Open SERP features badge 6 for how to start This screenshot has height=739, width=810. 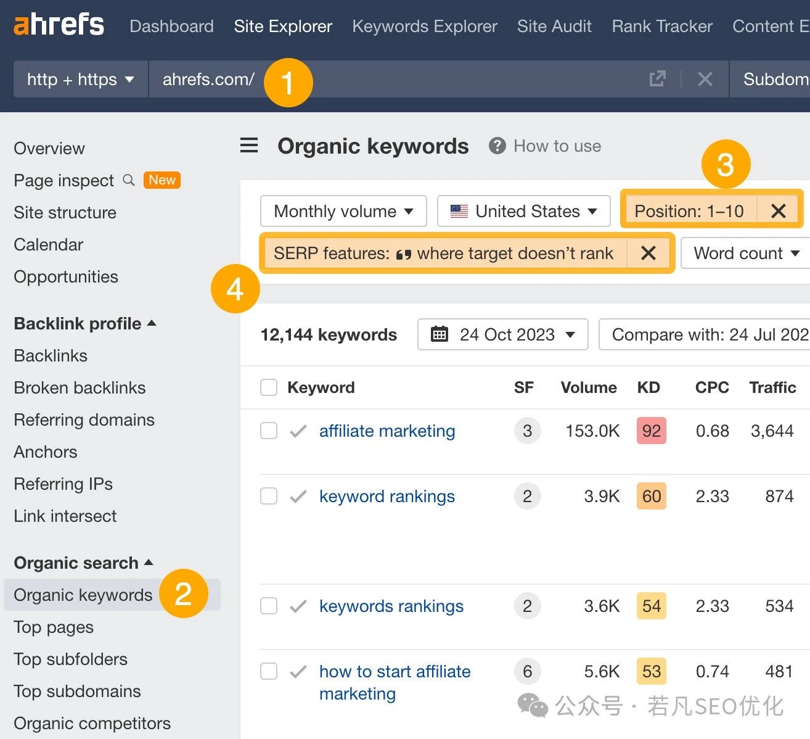[x=527, y=671]
